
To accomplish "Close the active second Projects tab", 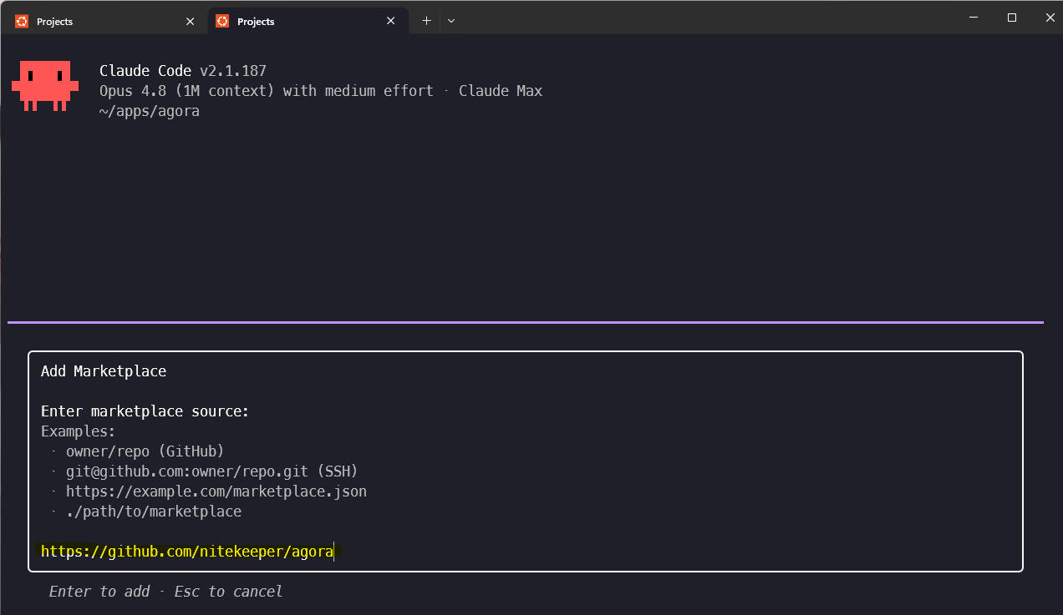I will 391,21.
